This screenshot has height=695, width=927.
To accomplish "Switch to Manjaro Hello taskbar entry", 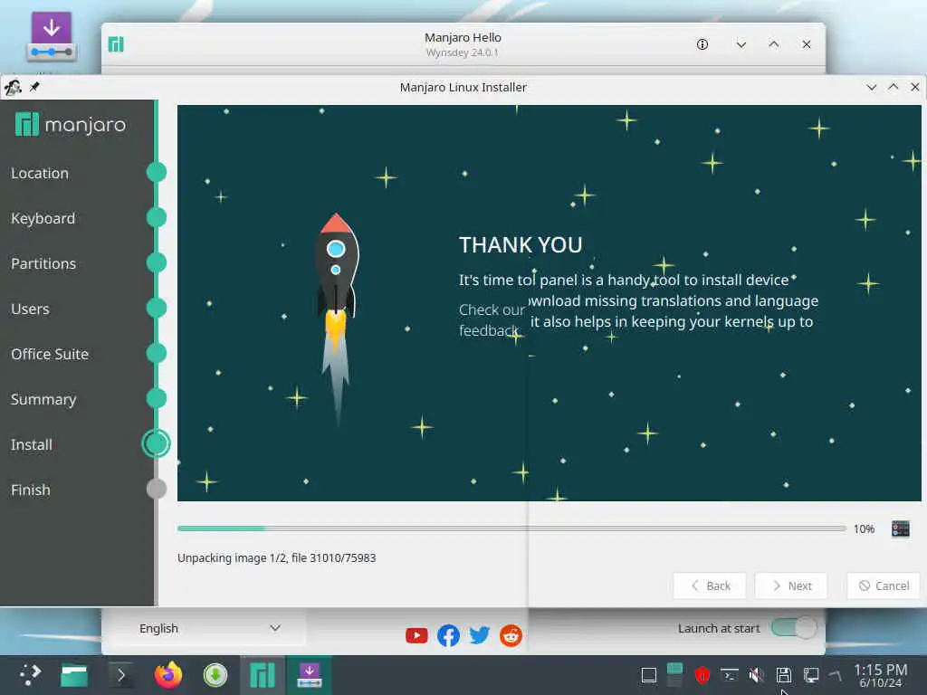I will point(263,675).
